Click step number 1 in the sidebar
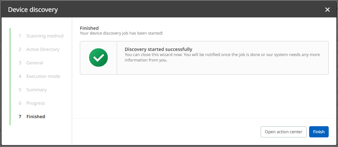 coord(20,36)
